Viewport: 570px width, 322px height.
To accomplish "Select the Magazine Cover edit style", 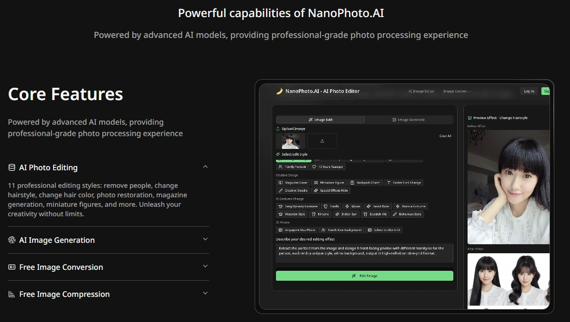I will pyautogui.click(x=293, y=183).
